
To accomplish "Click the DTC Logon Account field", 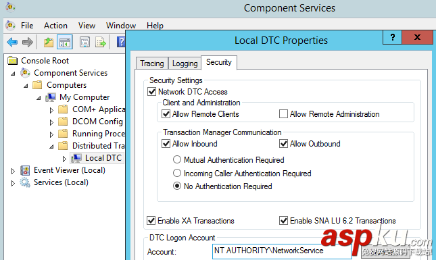I will (282, 251).
